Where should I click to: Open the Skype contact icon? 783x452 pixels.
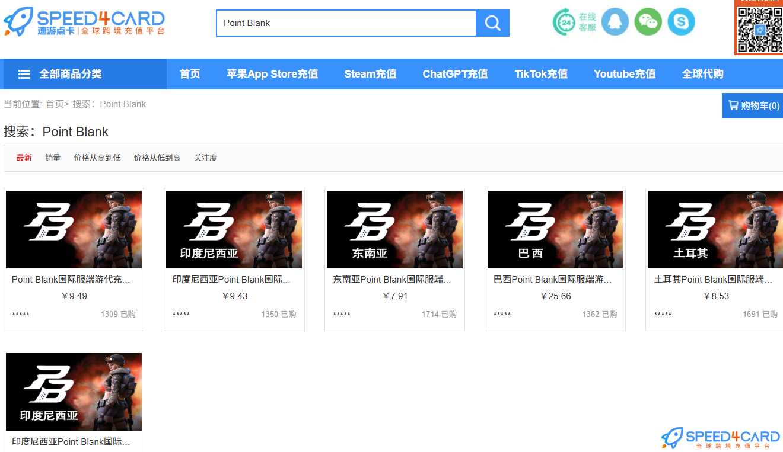click(681, 23)
